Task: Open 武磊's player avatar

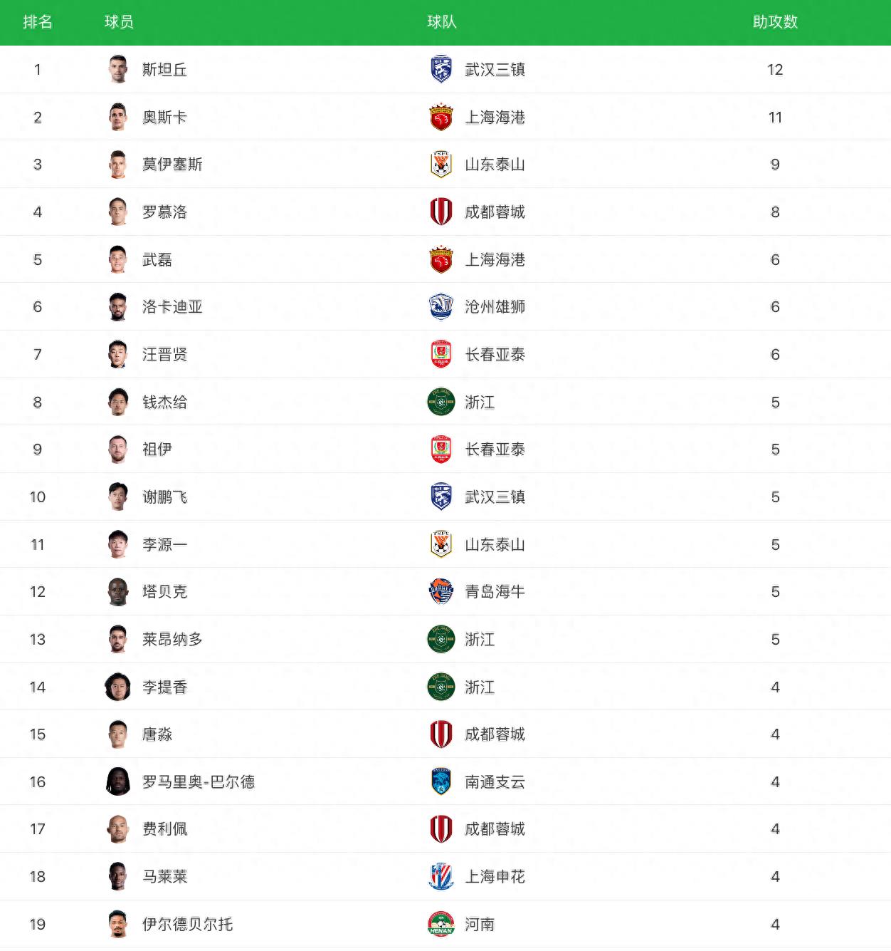Action: (x=118, y=259)
